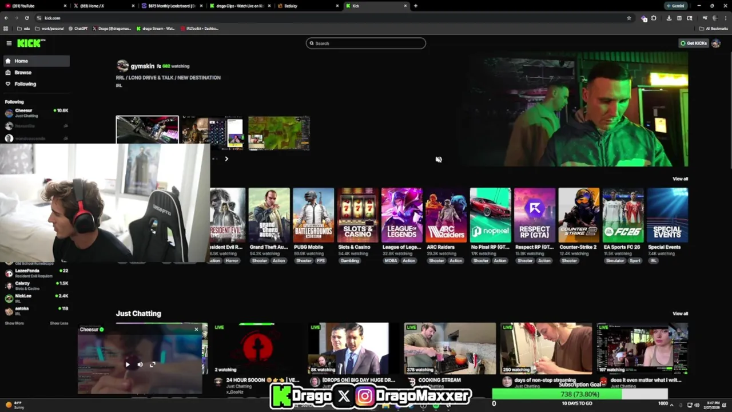This screenshot has width=732, height=412.
Task: Click the Simulator tag
Action: pos(615,261)
